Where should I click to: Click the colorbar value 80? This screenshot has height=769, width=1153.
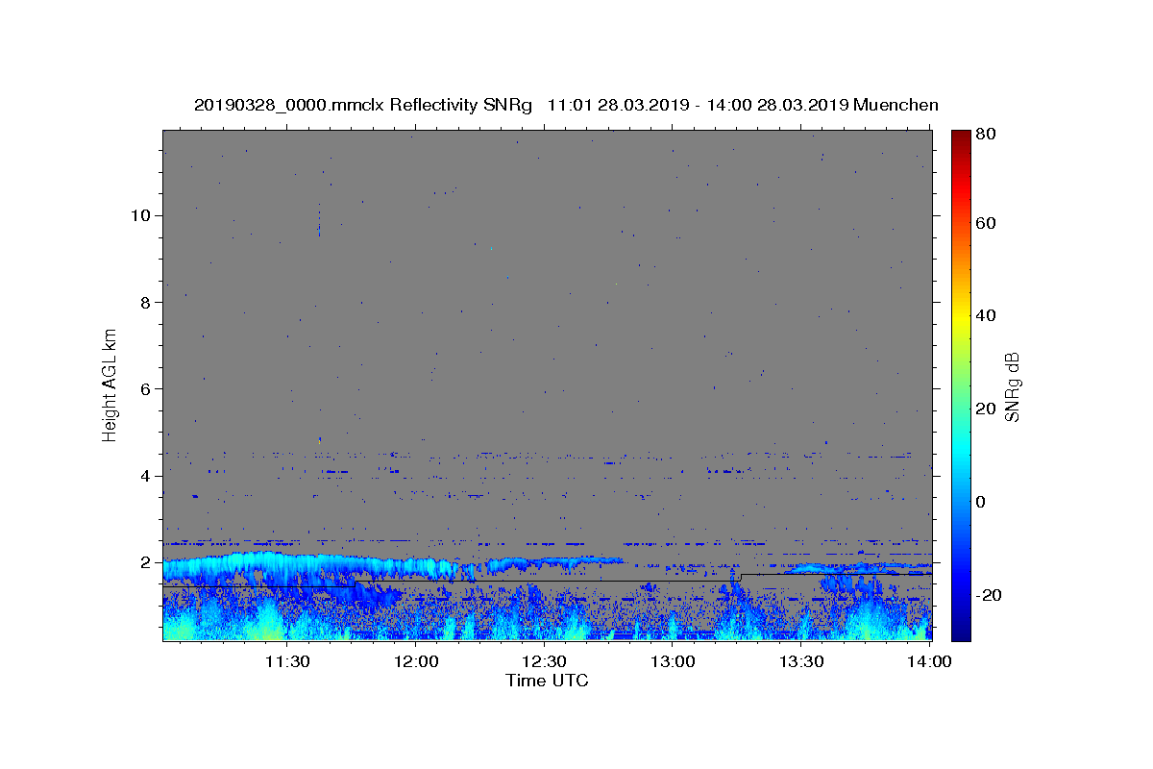[988, 136]
